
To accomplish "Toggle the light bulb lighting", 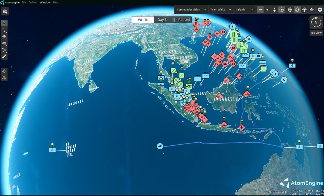I will click(x=305, y=9).
